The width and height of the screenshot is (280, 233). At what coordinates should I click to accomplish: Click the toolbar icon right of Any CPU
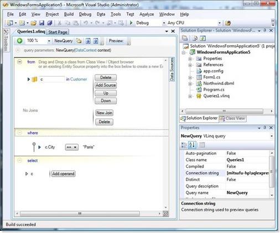pos(228,23)
